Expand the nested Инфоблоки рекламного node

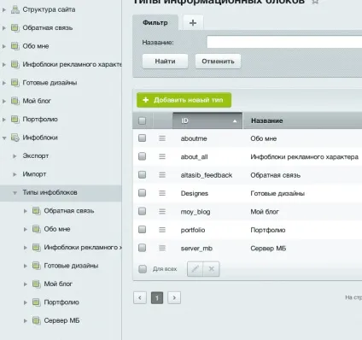click(x=26, y=248)
